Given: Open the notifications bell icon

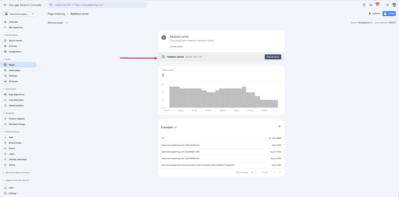Looking at the screenshot, I should [x=377, y=5].
